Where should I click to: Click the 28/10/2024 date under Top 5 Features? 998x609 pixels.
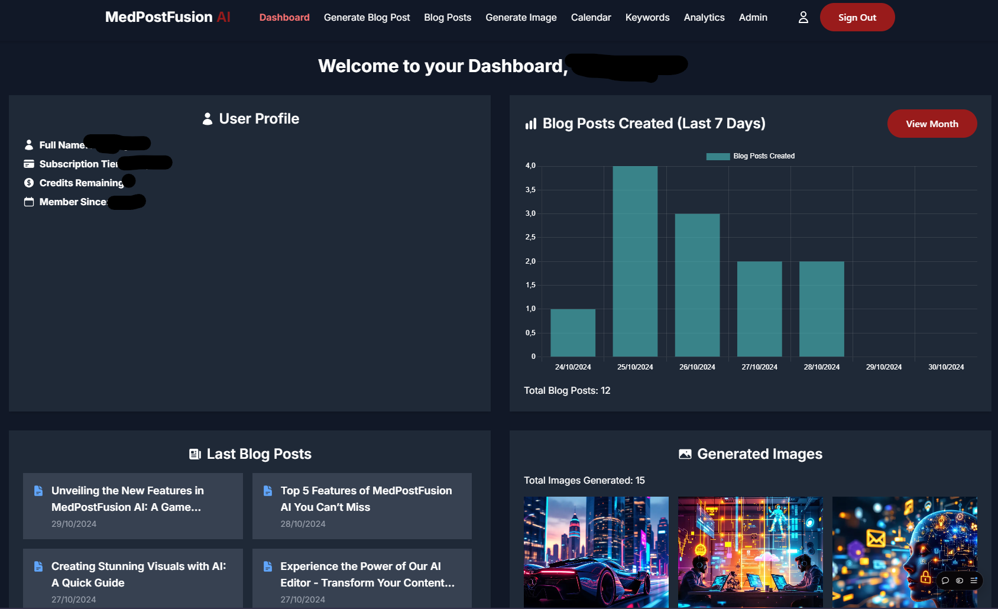(303, 524)
